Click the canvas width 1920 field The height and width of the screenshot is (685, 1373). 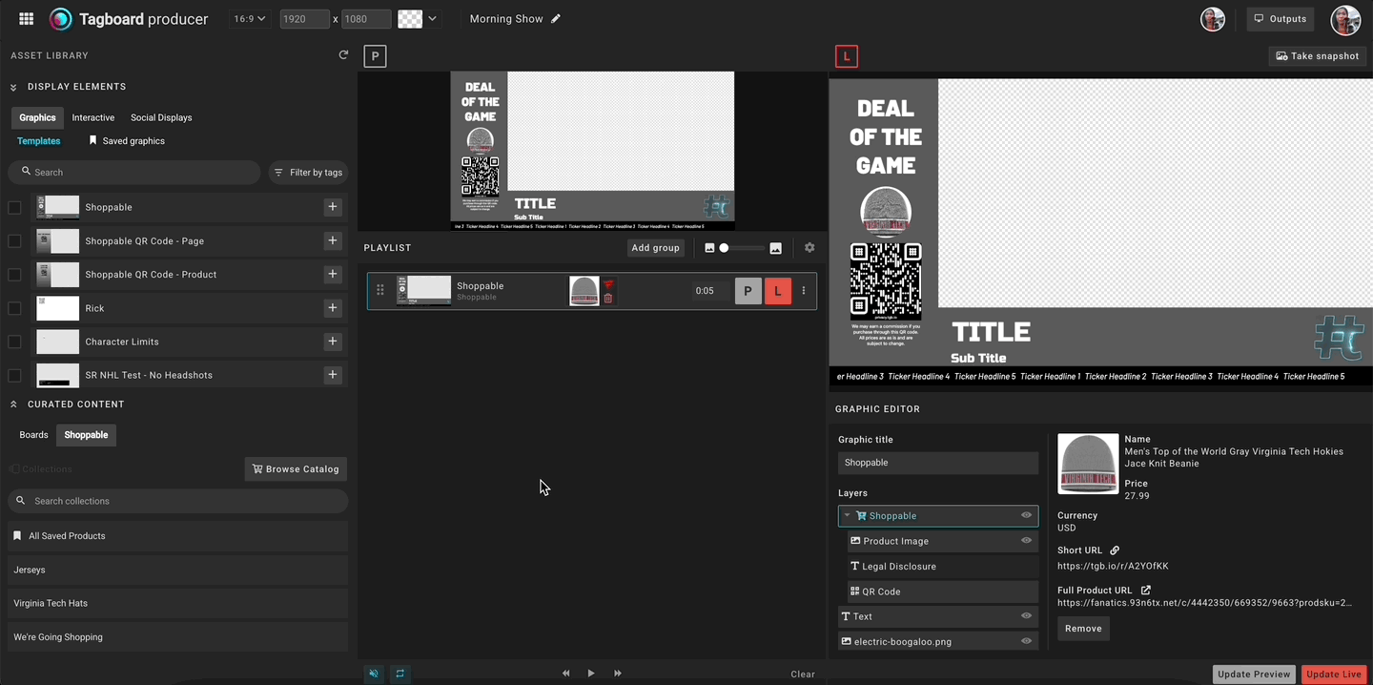pyautogui.click(x=304, y=19)
